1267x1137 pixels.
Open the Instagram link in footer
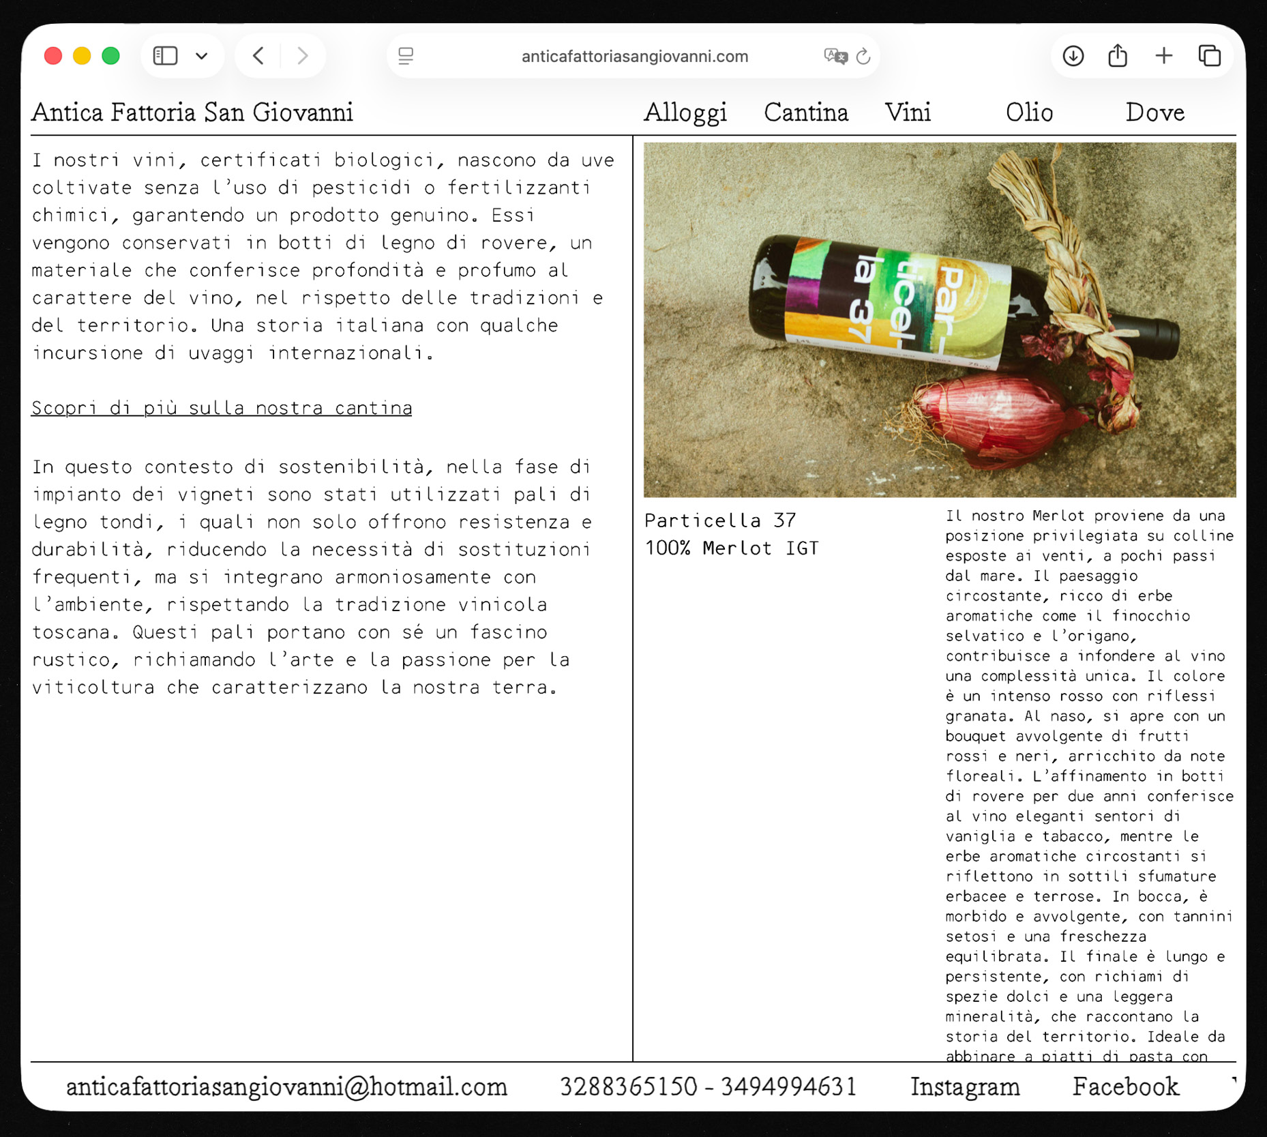tap(965, 1087)
